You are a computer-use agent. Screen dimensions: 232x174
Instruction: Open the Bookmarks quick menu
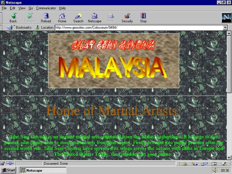(x=21, y=28)
